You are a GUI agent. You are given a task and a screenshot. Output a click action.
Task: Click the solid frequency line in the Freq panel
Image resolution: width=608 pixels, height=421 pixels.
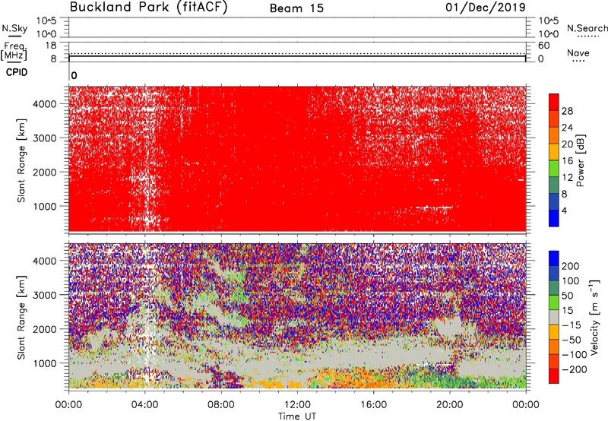click(297, 56)
